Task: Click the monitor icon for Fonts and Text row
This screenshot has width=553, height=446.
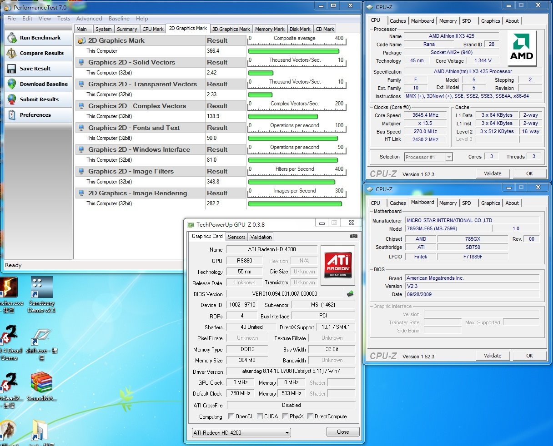Action: [81, 128]
